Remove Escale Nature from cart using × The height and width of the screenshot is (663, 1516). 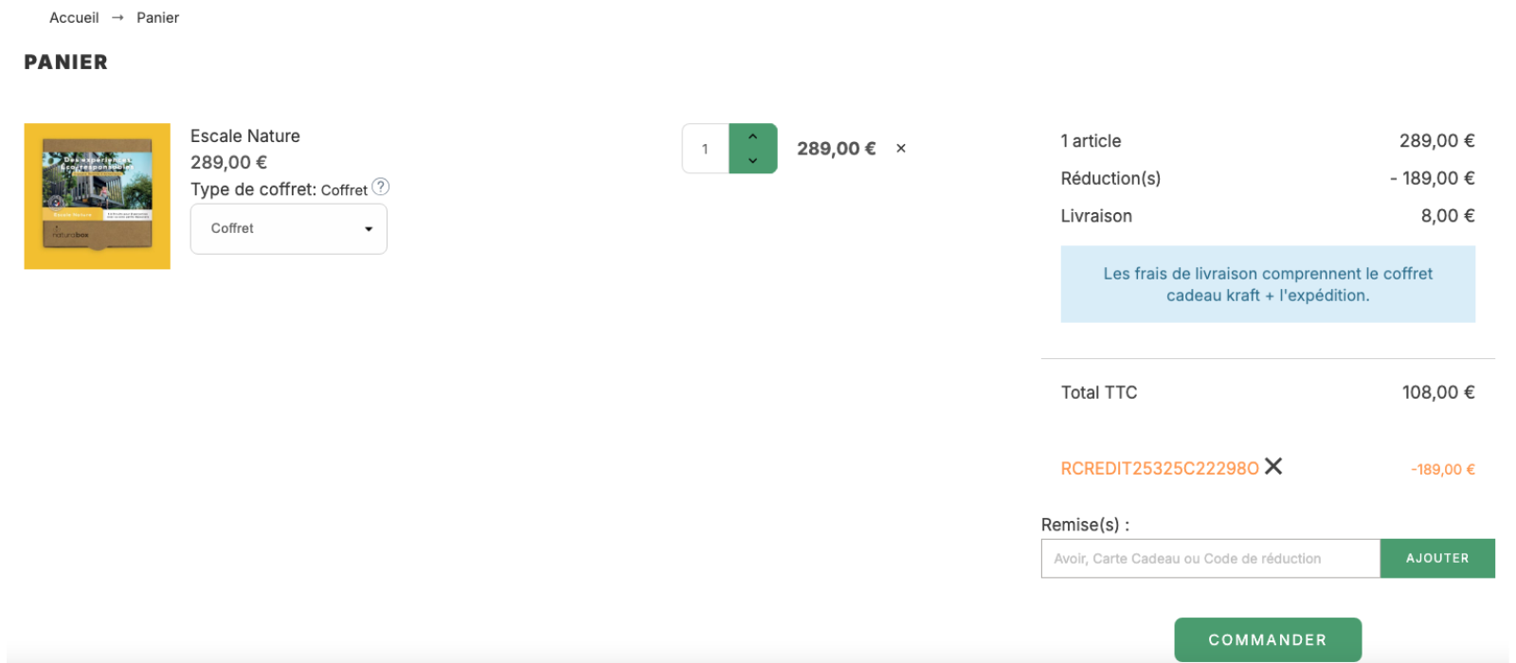[x=901, y=149]
